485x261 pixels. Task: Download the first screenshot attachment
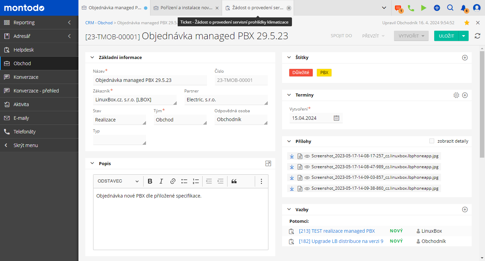[x=292, y=156]
